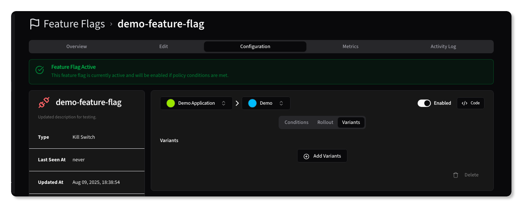The height and width of the screenshot is (212, 527).
Task: Click the code brackets icon
Action: [x=465, y=103]
